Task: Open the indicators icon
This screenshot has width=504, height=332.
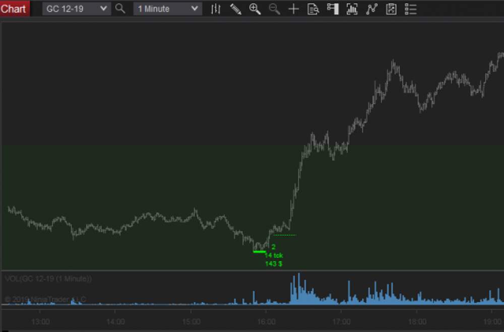Action: click(x=371, y=9)
